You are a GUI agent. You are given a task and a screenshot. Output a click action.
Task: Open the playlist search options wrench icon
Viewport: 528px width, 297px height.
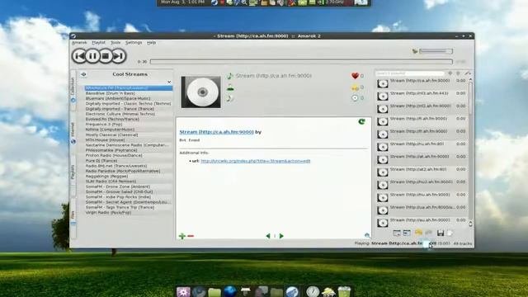468,73
